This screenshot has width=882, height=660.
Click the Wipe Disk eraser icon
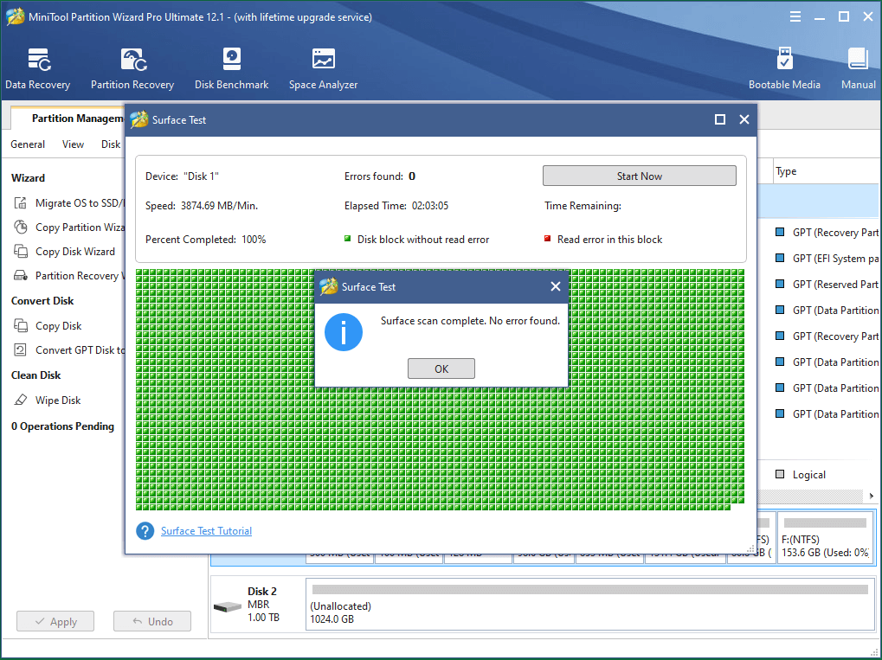tap(20, 400)
